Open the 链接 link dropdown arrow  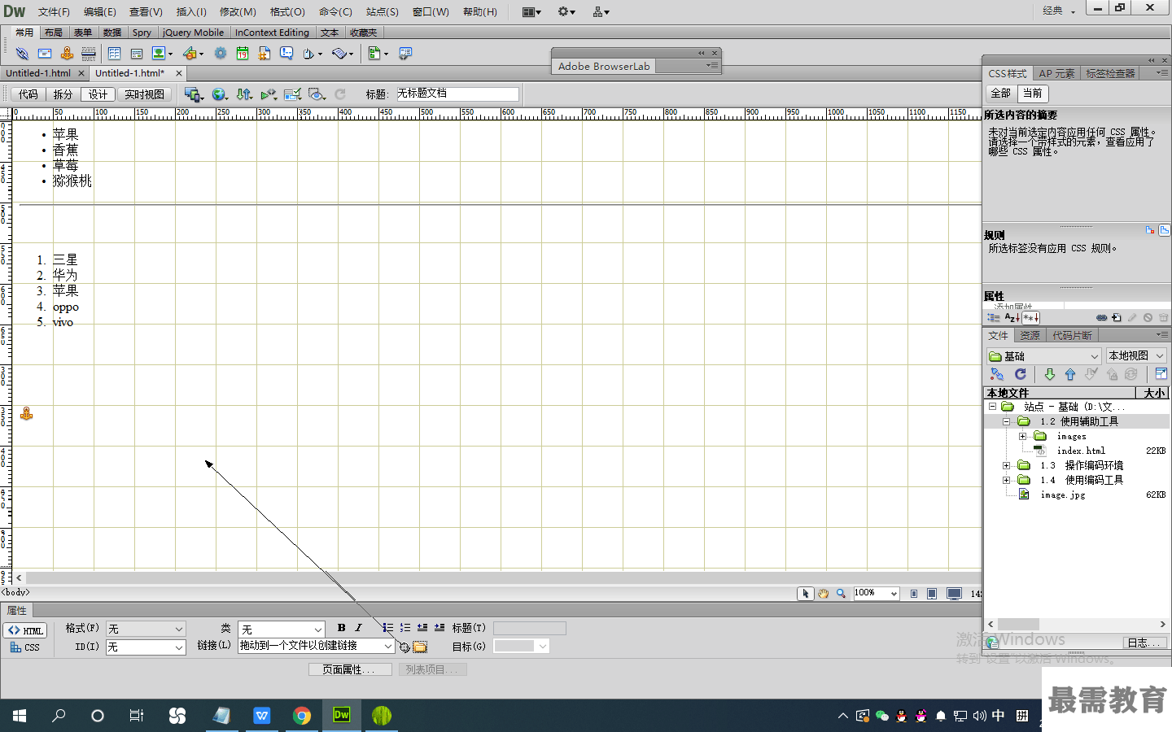tap(388, 646)
